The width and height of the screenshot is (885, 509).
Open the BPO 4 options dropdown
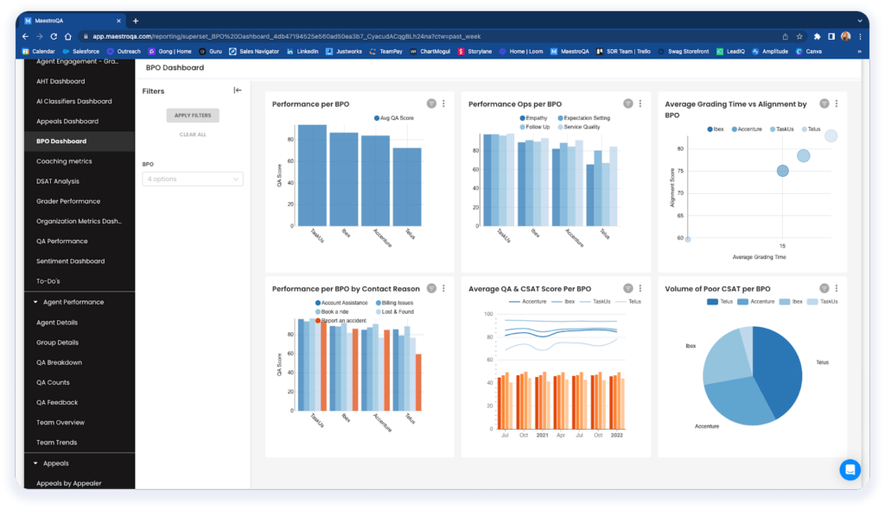point(192,178)
